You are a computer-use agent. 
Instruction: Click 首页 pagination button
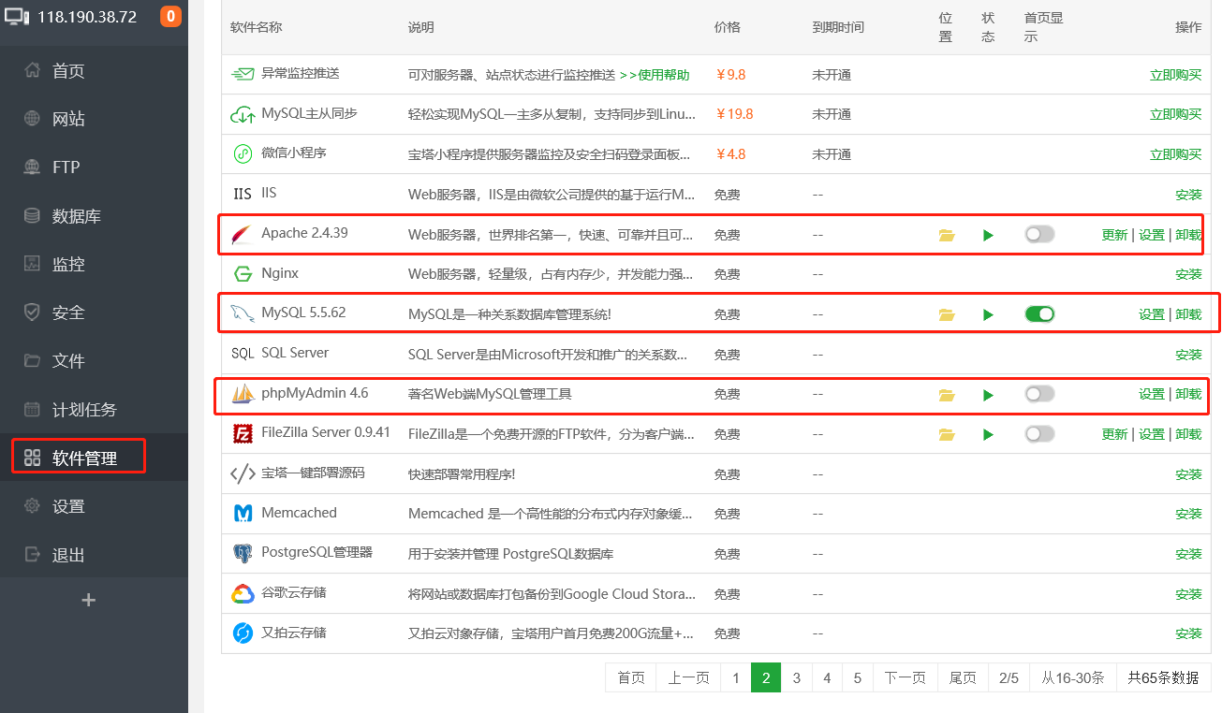[631, 677]
